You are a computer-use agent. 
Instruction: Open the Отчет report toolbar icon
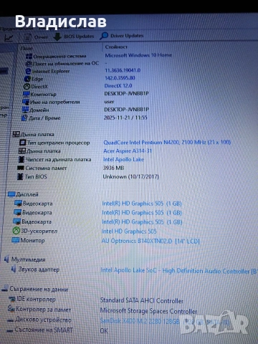pyautogui.click(x=28, y=37)
